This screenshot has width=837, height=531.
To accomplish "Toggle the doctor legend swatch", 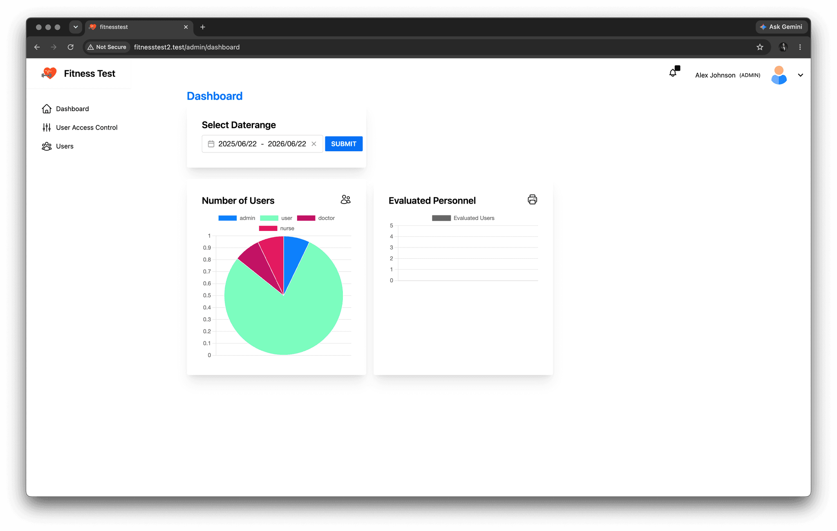I will pos(306,218).
